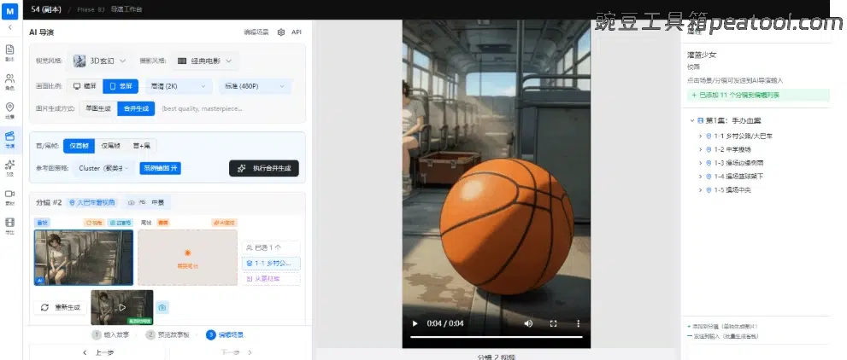The width and height of the screenshot is (847, 360).
Task: Click the film strip export sidebar icon
Action: [9, 225]
